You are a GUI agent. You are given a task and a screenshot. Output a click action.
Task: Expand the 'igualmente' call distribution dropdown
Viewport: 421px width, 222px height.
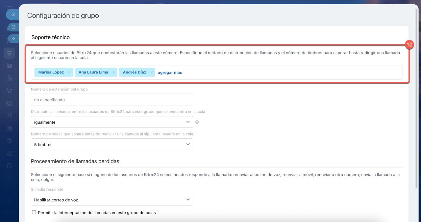pyautogui.click(x=112, y=122)
